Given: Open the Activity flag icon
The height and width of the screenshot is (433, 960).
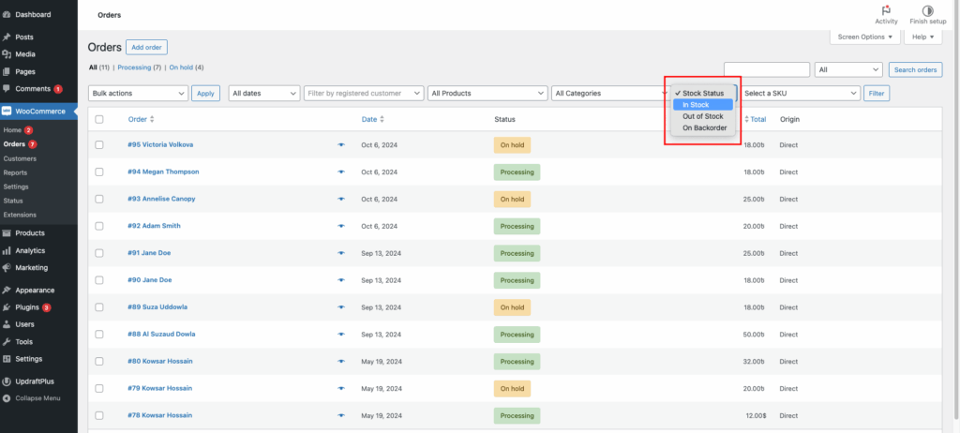Looking at the screenshot, I should pos(886,10).
